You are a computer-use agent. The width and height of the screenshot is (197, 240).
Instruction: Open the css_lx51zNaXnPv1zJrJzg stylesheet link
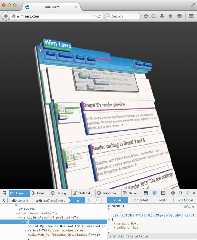[153, 215]
